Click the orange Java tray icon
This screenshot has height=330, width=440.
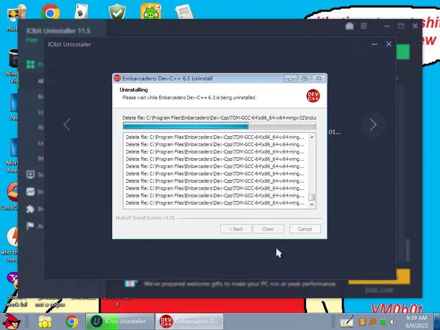[x=362, y=321]
